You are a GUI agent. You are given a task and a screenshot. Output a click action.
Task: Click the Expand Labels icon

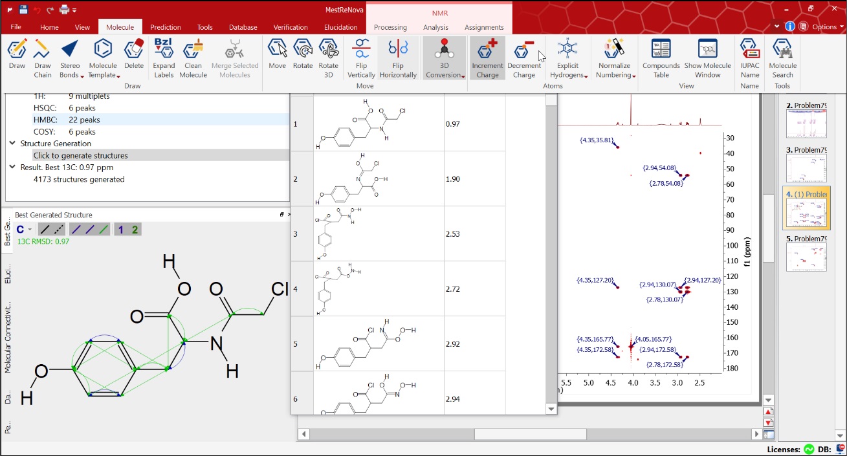pos(164,57)
